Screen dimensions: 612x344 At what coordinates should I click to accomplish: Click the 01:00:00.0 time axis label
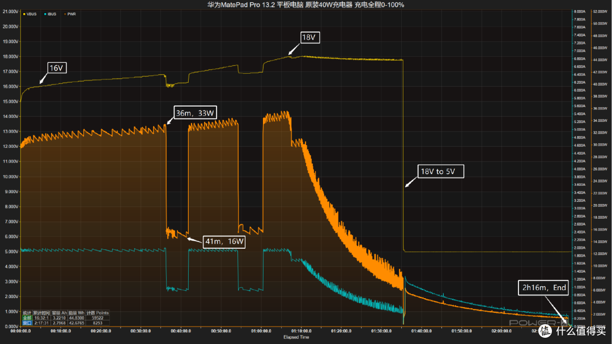(x=261, y=331)
